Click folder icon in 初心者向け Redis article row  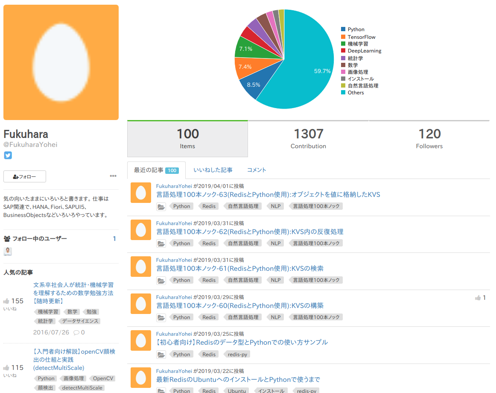coord(161,355)
